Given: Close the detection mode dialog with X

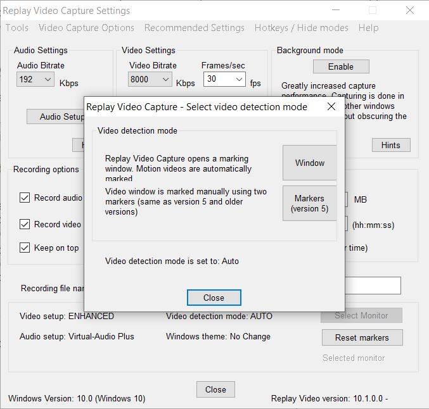Looking at the screenshot, I should click(x=331, y=106).
